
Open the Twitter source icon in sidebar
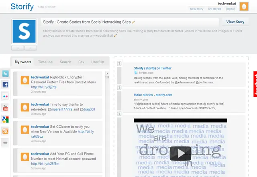pyautogui.click(x=5, y=74)
